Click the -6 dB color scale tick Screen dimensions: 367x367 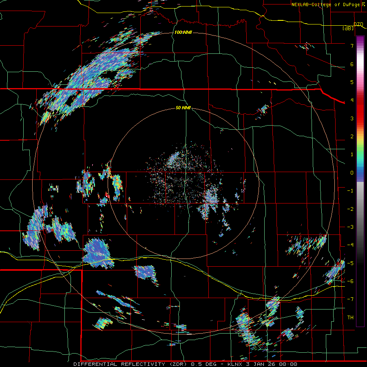click(x=350, y=281)
